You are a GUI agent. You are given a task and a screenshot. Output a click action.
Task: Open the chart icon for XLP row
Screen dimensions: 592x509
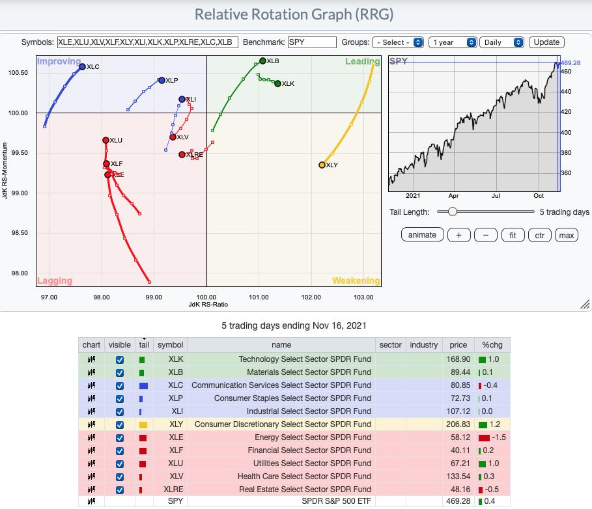point(91,399)
